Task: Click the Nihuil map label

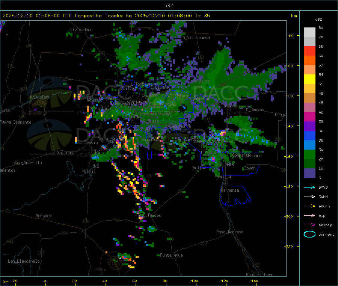Action: pos(89,171)
